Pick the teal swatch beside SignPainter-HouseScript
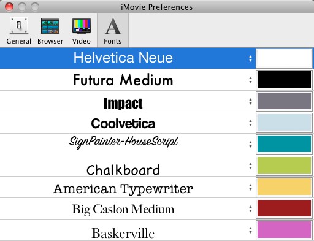Viewport: 314px width, 241px height. [284, 144]
